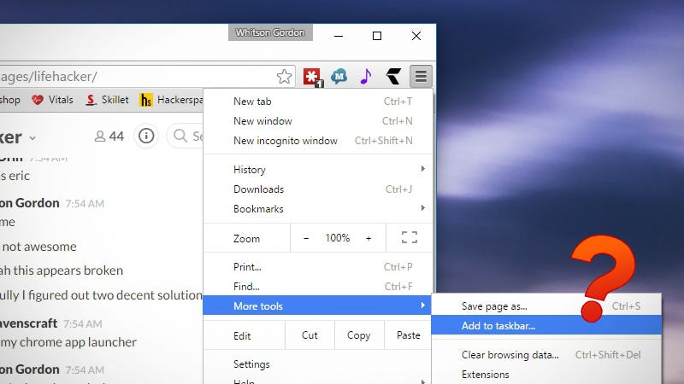The image size is (684, 384).
Task: Enter fullscreen using the zoom row icon
Action: click(x=410, y=237)
